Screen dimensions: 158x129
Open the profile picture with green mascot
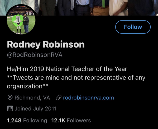tap(21, 19)
